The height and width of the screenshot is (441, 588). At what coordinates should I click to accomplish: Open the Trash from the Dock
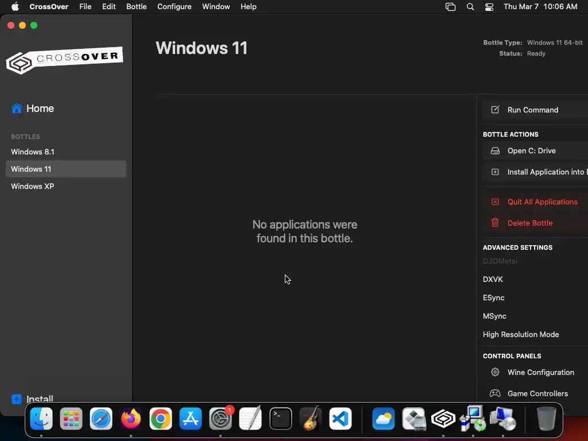(x=547, y=419)
